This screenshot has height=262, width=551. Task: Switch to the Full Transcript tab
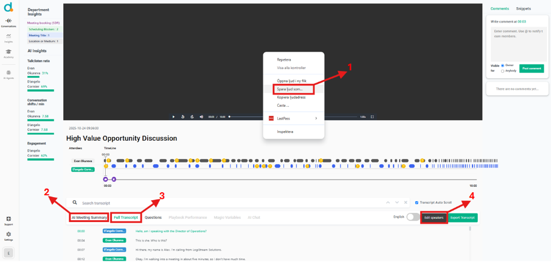tap(126, 217)
